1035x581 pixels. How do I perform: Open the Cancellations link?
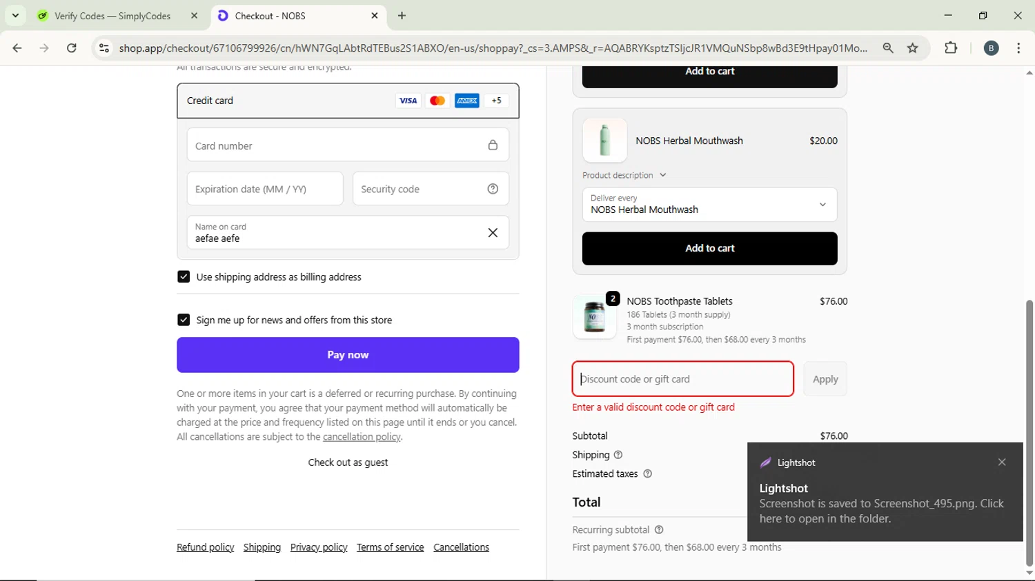click(x=461, y=547)
